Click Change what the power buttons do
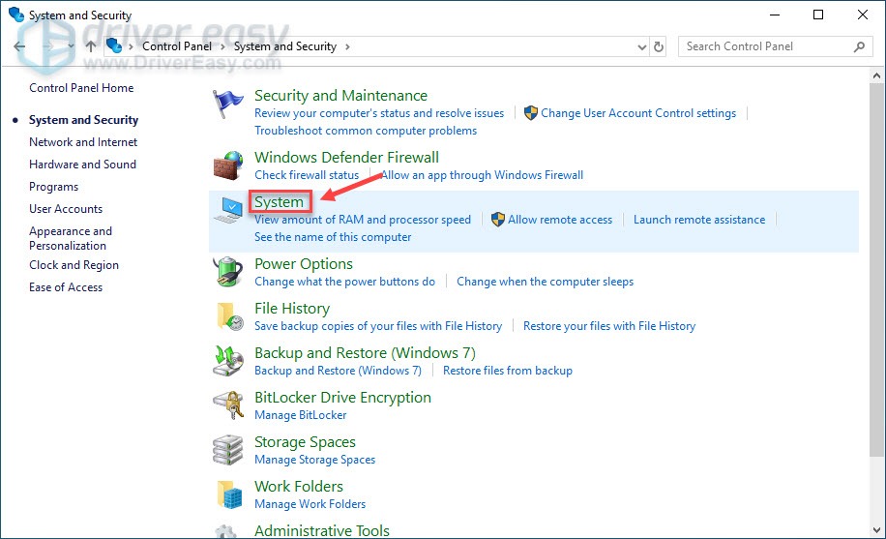Screen dimensions: 886x539 click(344, 282)
